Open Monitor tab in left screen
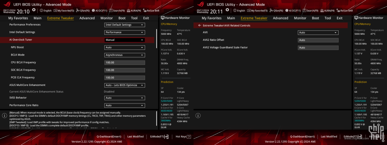Screen dimensions: 387x145 pyautogui.click(x=107, y=18)
